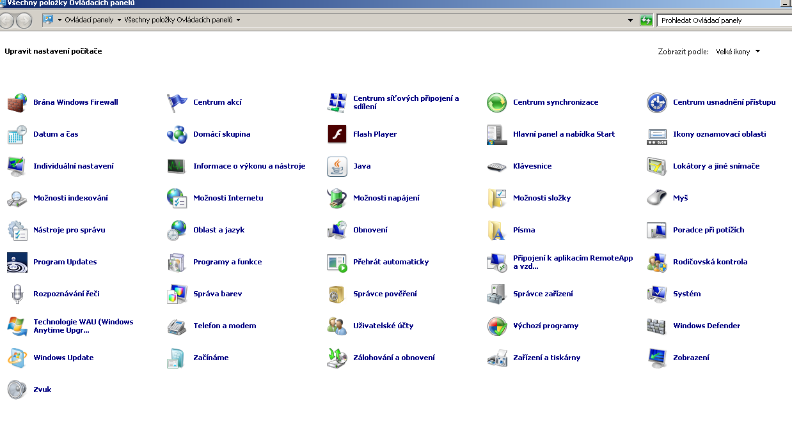
Task: Open the Nástroje pro správu icon
Action: (17, 230)
